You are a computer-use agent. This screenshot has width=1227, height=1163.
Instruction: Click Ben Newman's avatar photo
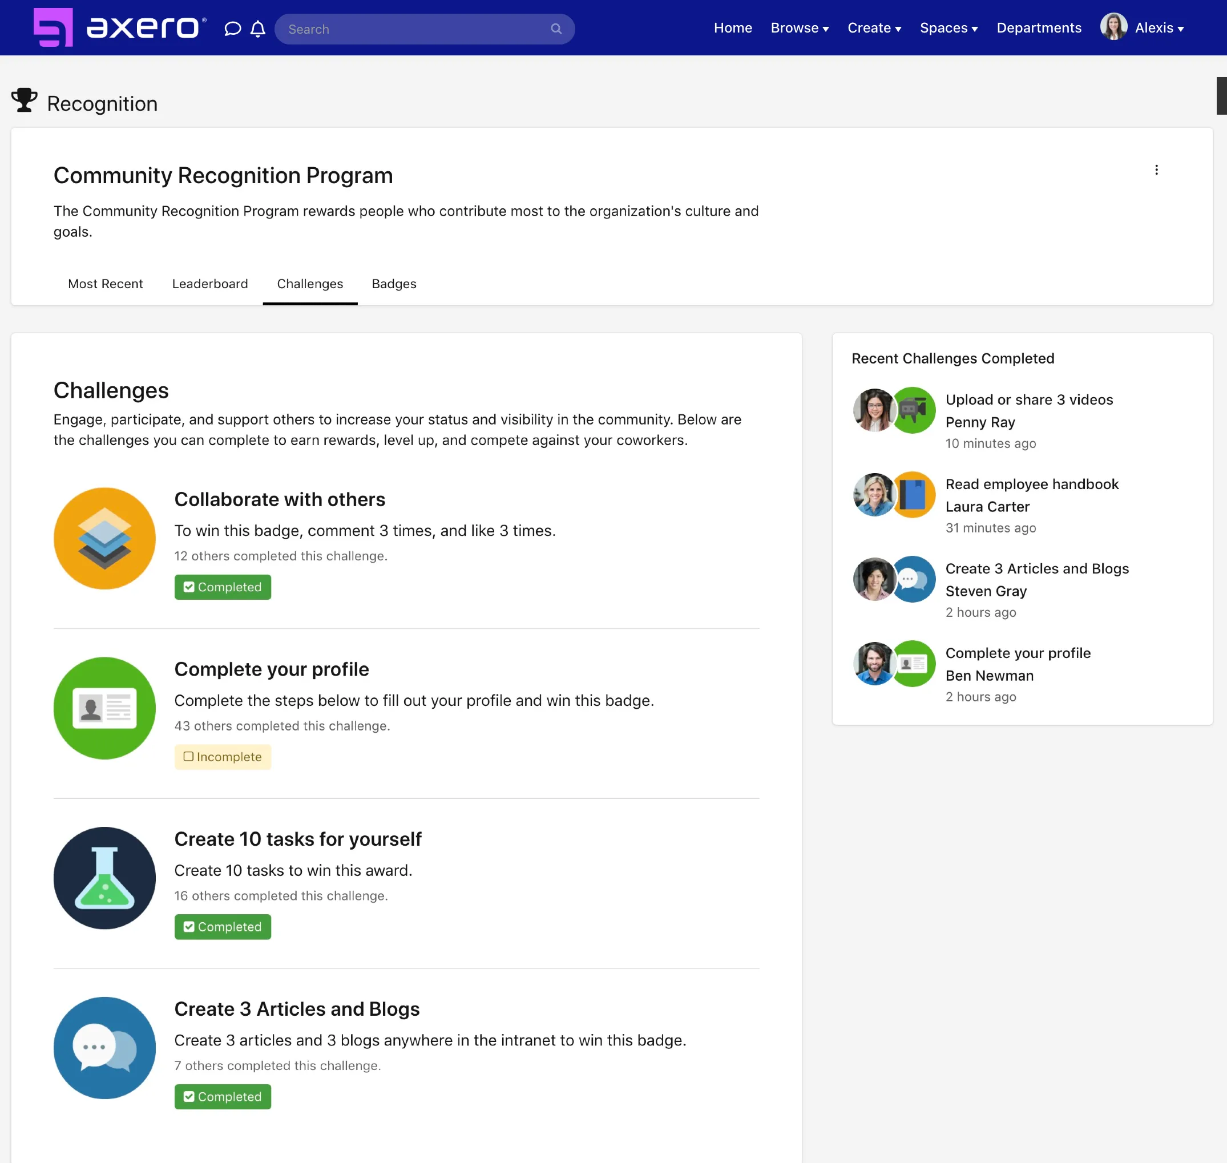pyautogui.click(x=874, y=663)
